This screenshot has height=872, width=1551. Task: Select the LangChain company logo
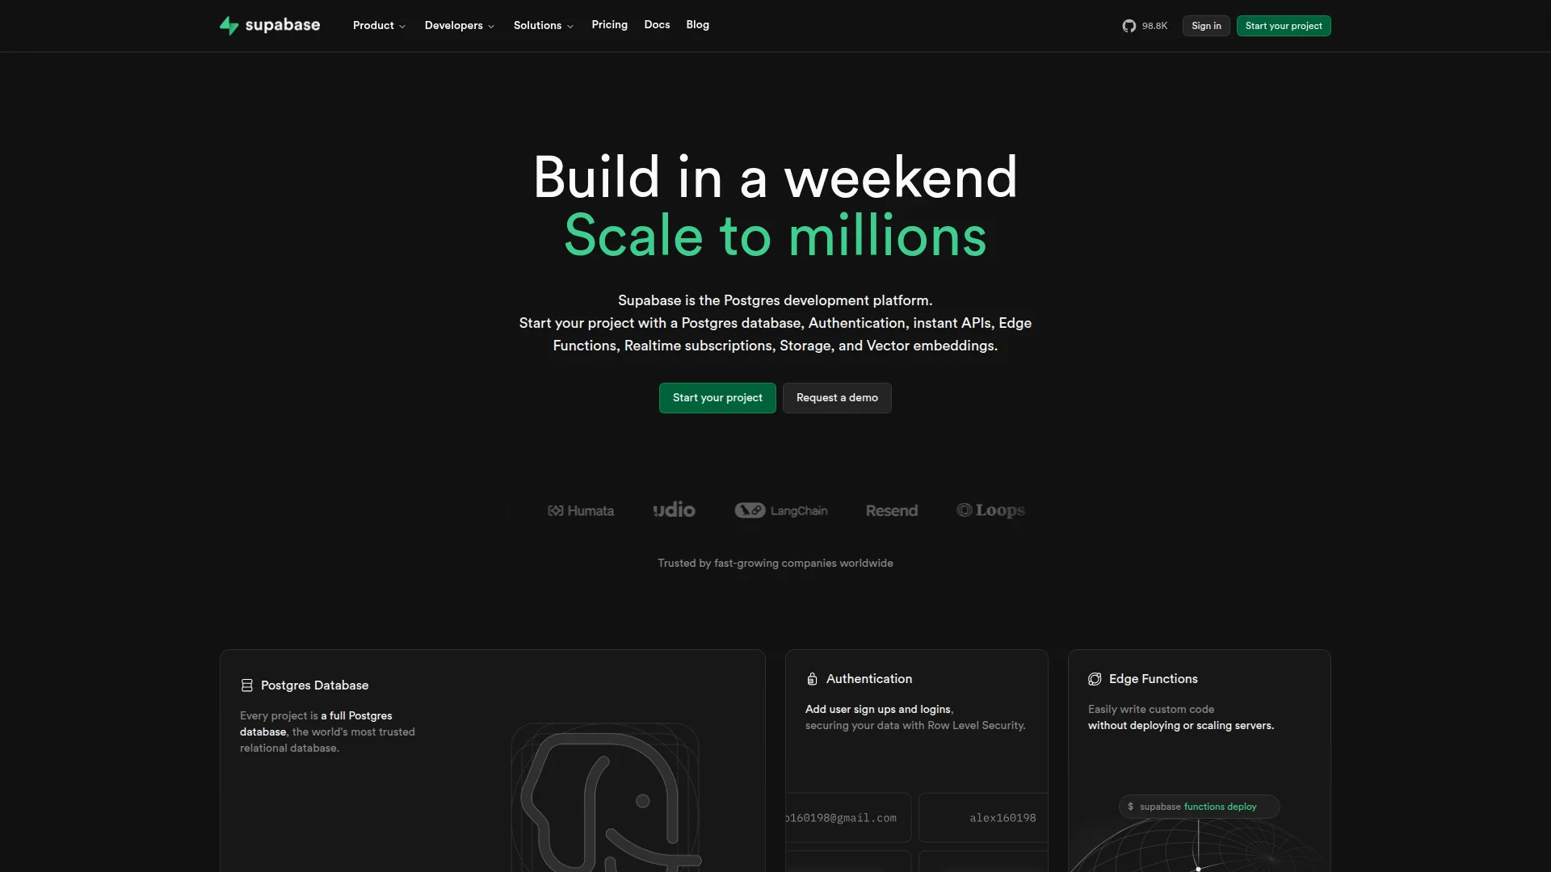tap(780, 510)
